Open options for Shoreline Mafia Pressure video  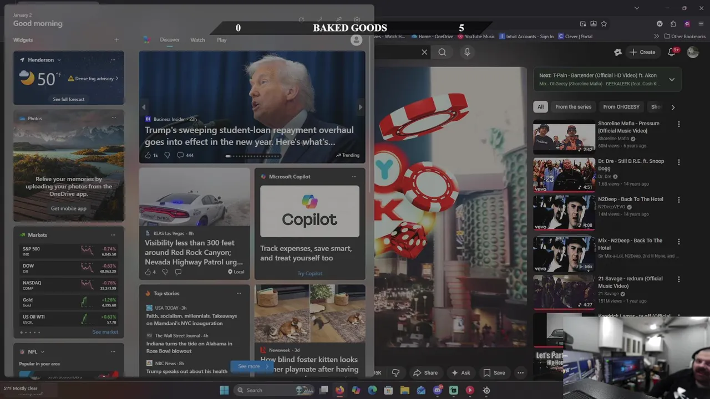(678, 124)
